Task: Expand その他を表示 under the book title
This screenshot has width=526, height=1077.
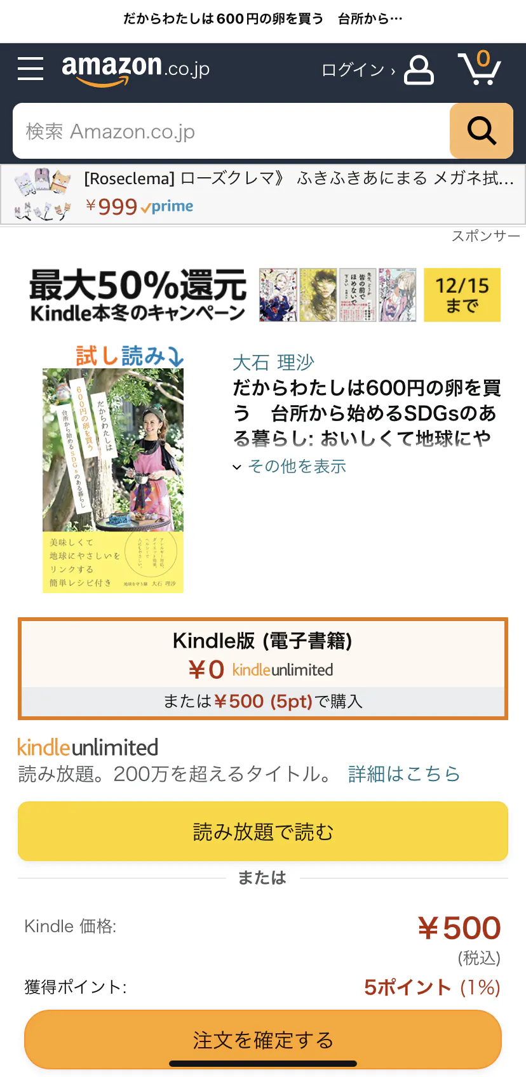Action: click(x=297, y=466)
